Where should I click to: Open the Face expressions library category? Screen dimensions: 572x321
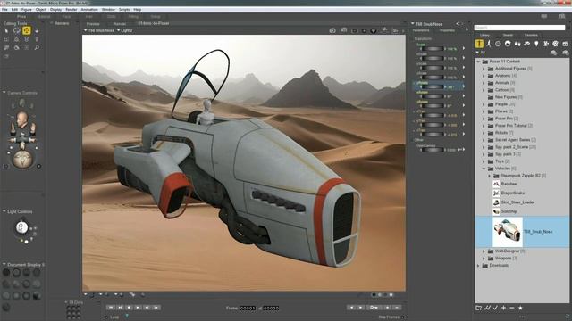499,44
